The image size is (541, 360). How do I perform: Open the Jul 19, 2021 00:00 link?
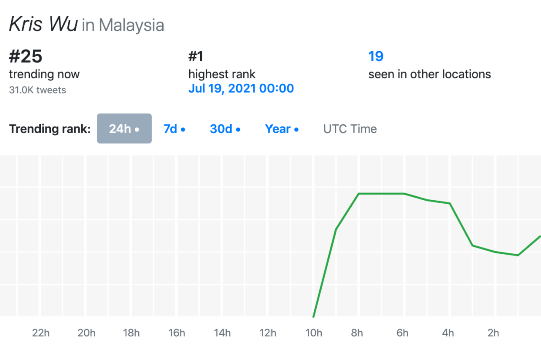pyautogui.click(x=241, y=89)
